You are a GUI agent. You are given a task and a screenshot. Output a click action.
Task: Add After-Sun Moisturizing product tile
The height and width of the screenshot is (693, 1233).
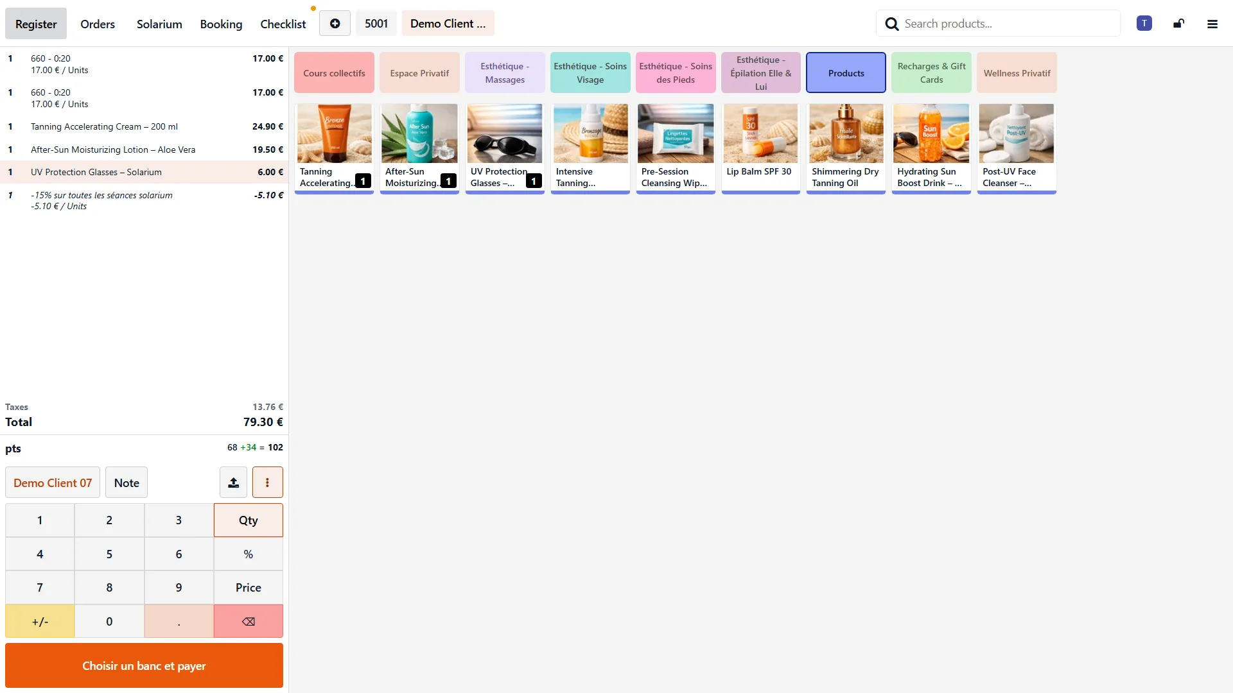tap(419, 148)
